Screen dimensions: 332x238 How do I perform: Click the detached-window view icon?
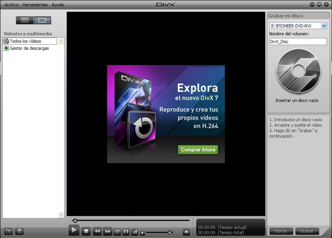click(117, 232)
